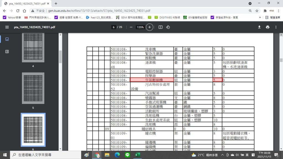The width and height of the screenshot is (283, 159).
Task: Switch to thumbnail view in sidebar
Action: point(7,39)
